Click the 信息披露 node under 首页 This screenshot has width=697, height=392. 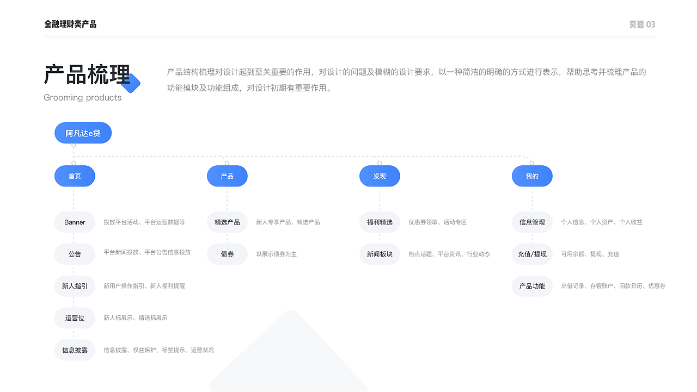75,350
